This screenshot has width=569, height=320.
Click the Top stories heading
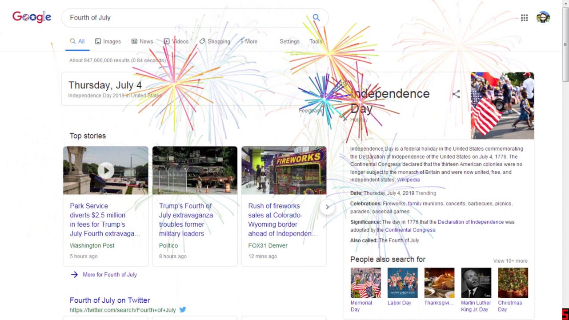pyautogui.click(x=88, y=136)
